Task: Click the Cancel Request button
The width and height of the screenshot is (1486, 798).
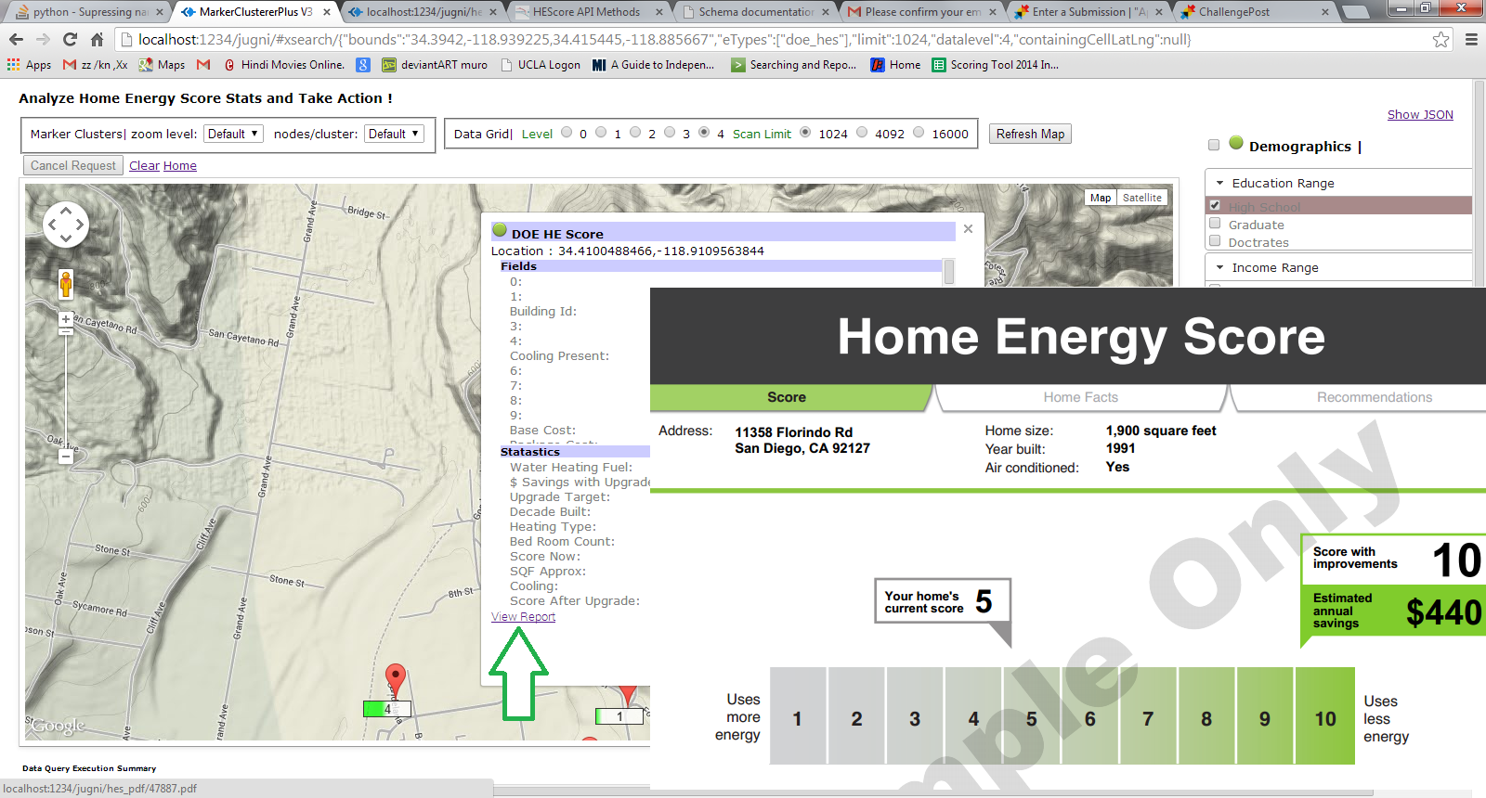Action: [x=73, y=165]
